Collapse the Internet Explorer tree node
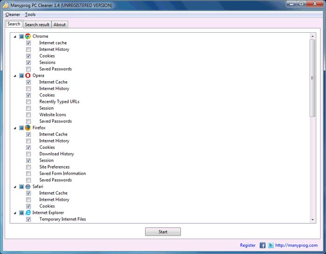 click(15, 213)
